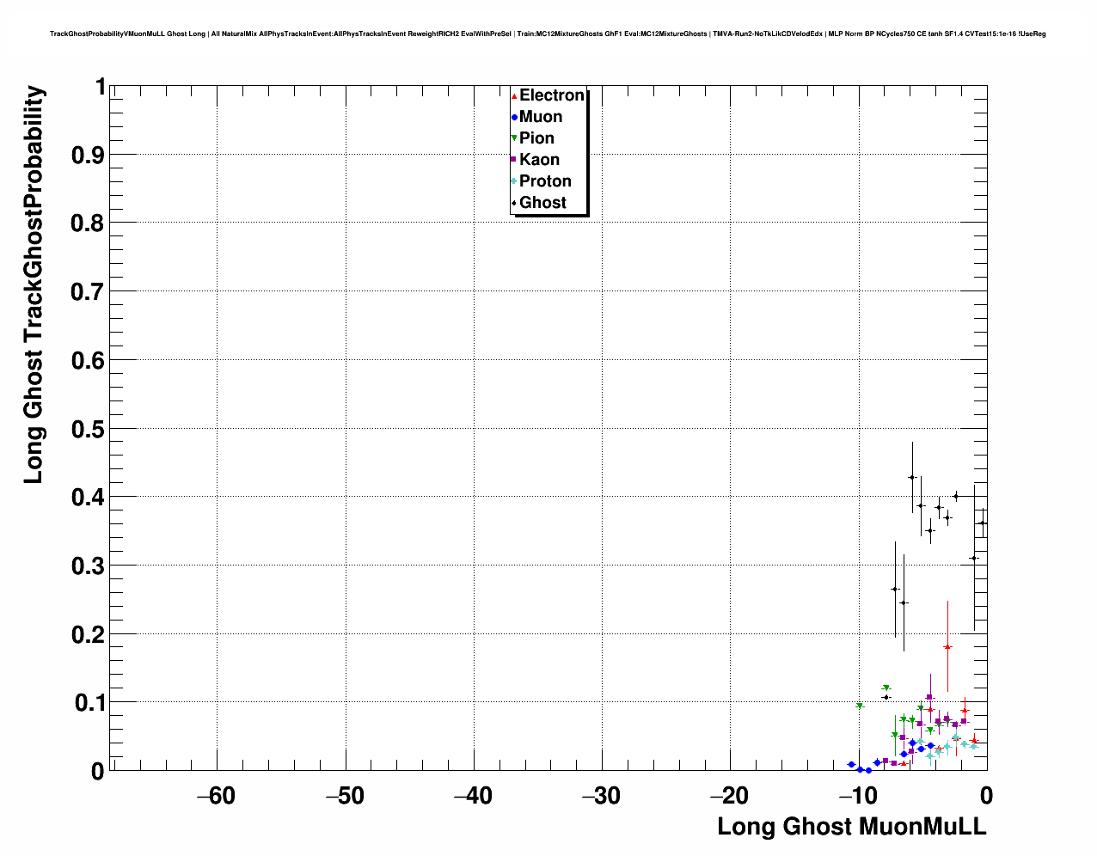Select the 'Muon' legend label
1097x856 pixels.
coord(541,117)
